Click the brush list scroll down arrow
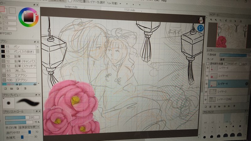 tap(38, 83)
